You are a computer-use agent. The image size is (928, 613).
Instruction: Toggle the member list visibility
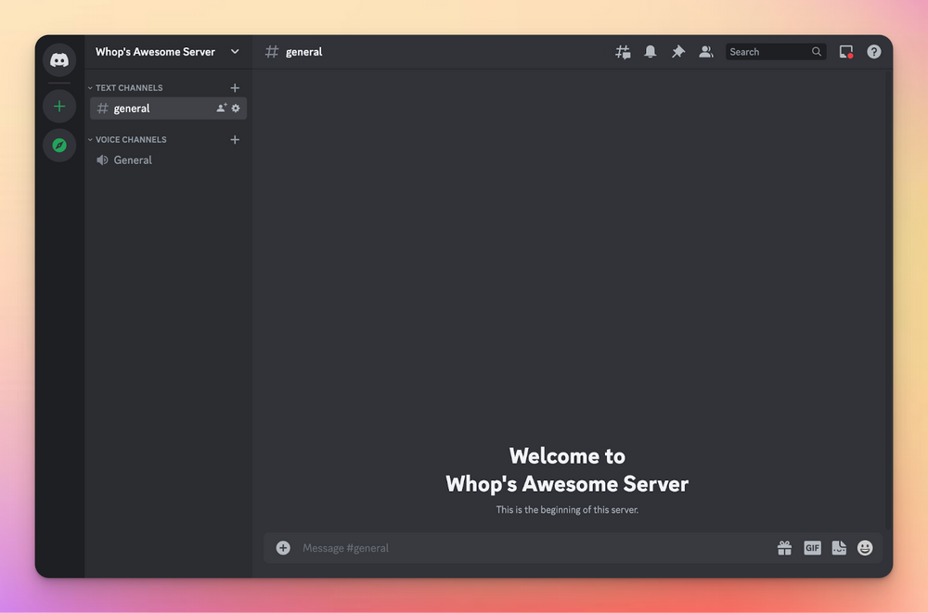pos(706,52)
